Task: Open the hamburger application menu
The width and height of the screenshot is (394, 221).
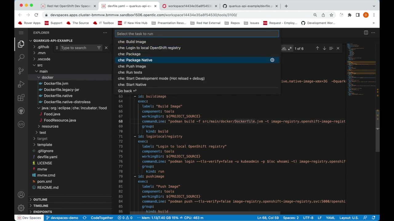Action: (x=21, y=33)
